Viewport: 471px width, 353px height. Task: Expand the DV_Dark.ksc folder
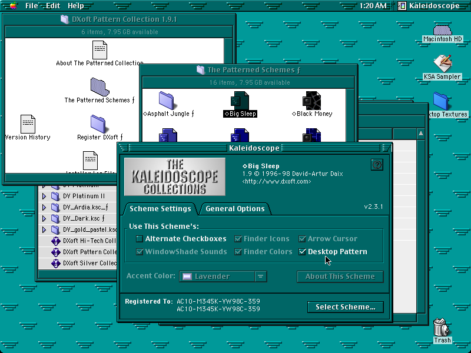(44, 218)
